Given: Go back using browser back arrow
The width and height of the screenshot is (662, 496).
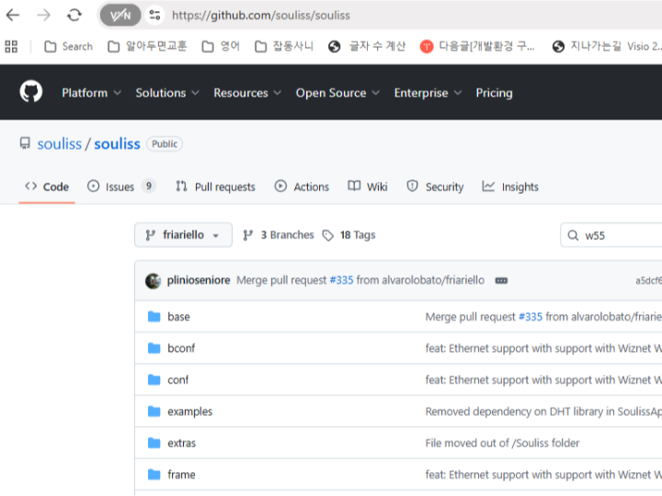Looking at the screenshot, I should (x=13, y=15).
